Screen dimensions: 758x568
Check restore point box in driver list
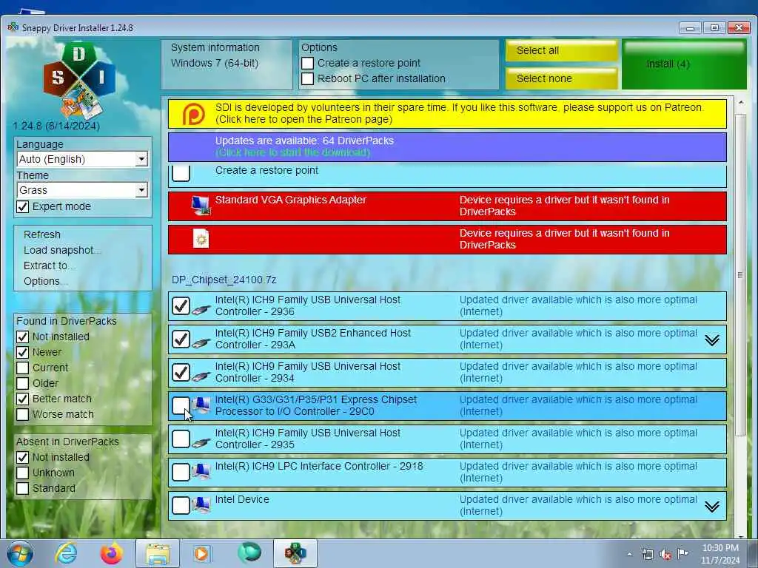coord(181,173)
